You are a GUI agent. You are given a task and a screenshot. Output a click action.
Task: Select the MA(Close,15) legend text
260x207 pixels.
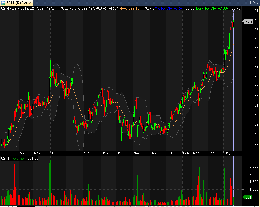pyautogui.click(x=130, y=8)
